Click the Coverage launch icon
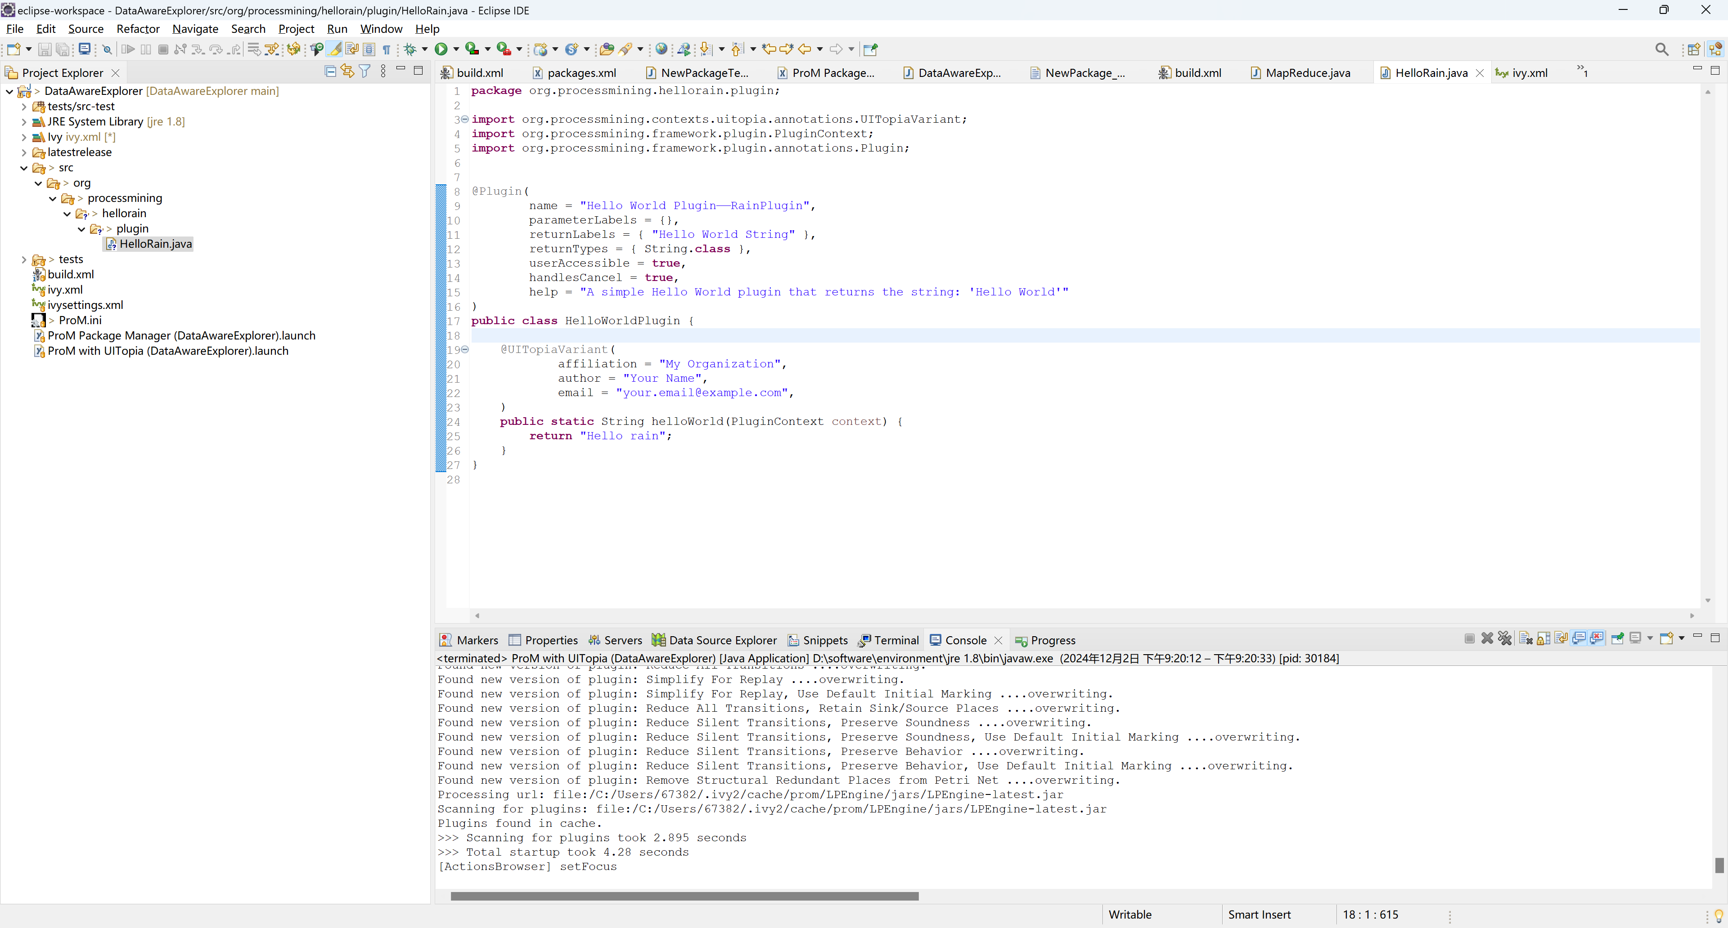Screen dimensions: 1728x928 point(472,49)
